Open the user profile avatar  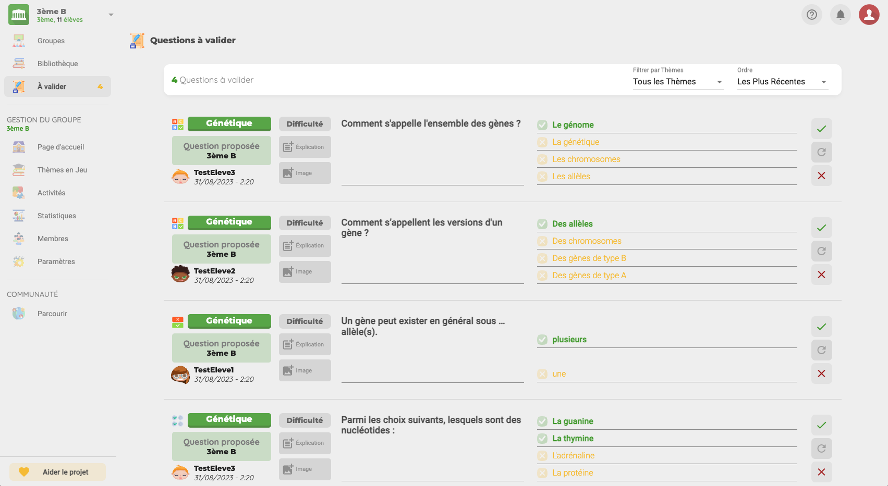tap(869, 15)
